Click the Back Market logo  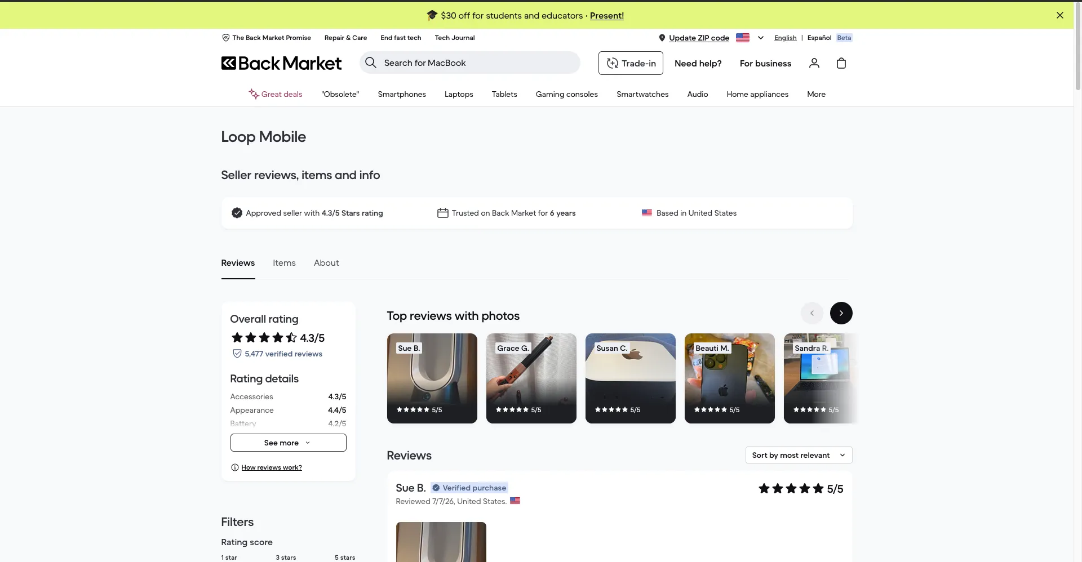281,63
